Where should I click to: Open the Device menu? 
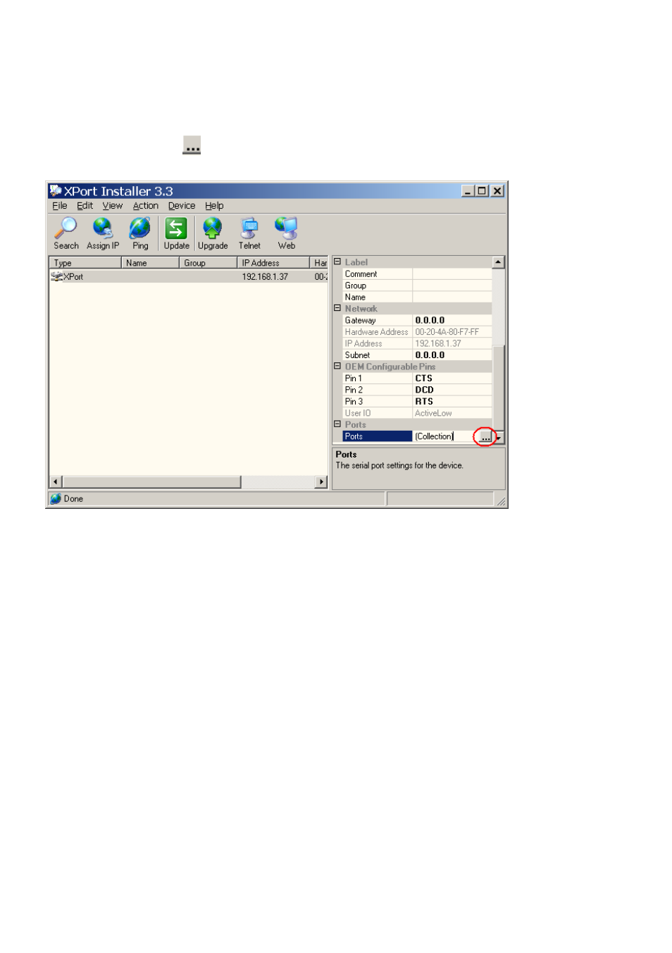pos(182,206)
